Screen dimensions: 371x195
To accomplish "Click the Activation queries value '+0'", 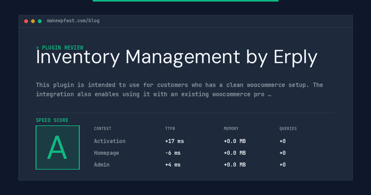I will pyautogui.click(x=283, y=141).
